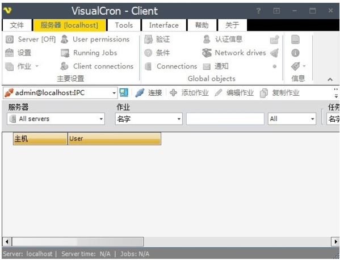Click 添加作业 add job button
This screenshot has height=260, width=340.
pyautogui.click(x=189, y=93)
